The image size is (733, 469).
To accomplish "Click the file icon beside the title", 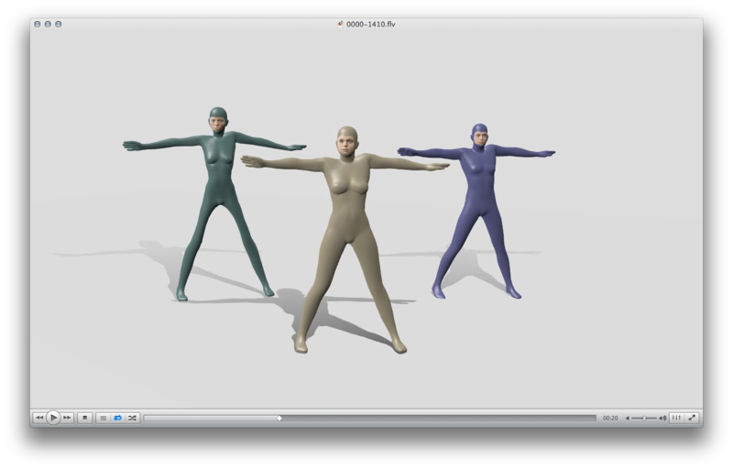I will click(340, 24).
